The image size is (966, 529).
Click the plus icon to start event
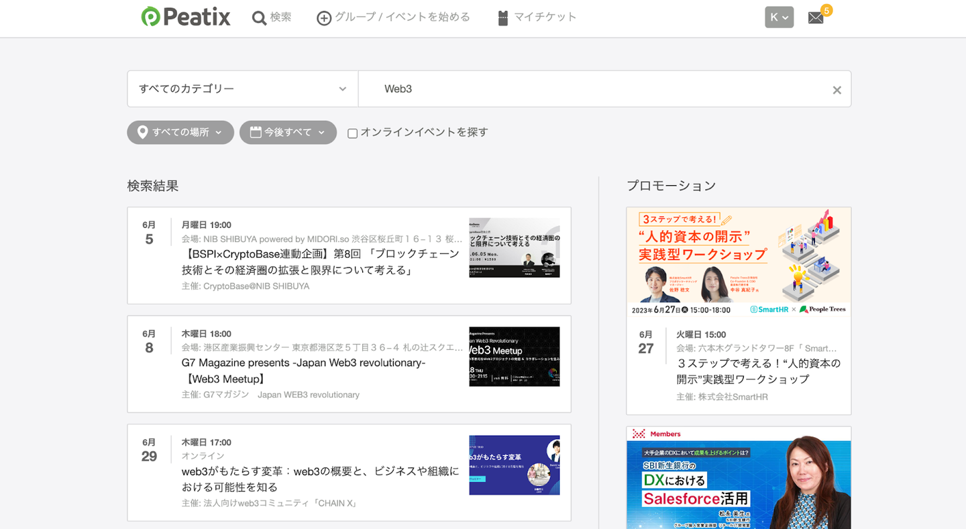pos(324,18)
